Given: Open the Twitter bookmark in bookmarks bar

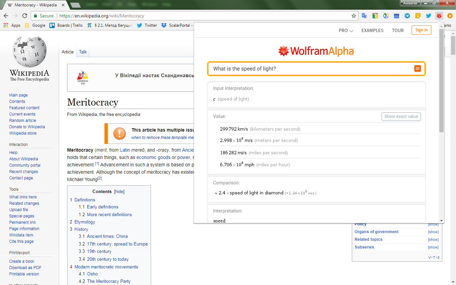Looking at the screenshot, I should pos(147,25).
